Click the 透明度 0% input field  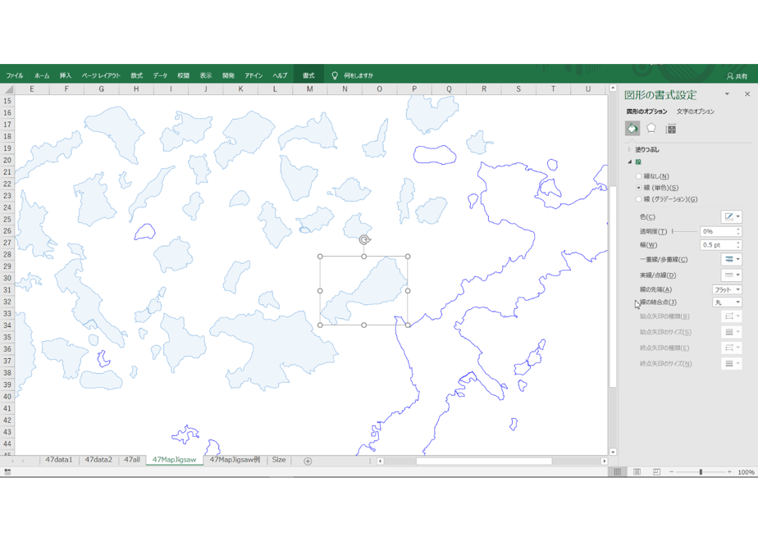pos(718,231)
